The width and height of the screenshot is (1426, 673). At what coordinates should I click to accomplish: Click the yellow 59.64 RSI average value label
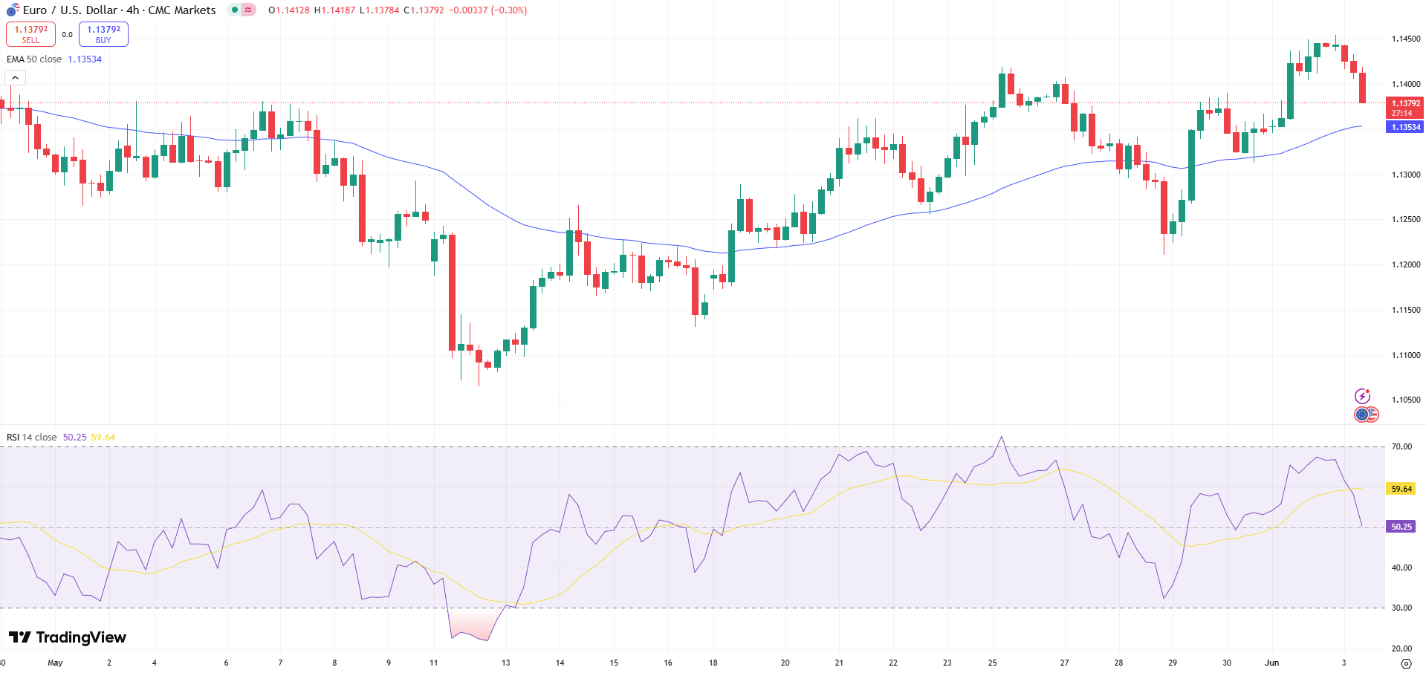1401,489
